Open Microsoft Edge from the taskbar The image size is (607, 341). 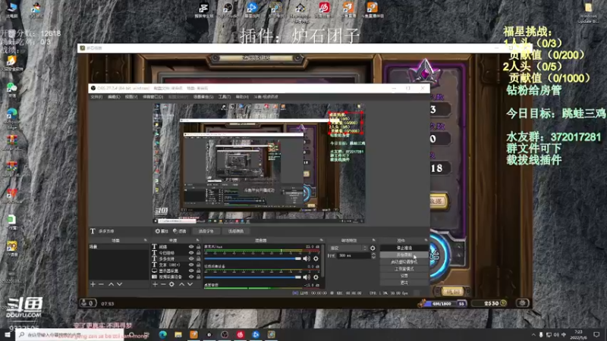[162, 334]
